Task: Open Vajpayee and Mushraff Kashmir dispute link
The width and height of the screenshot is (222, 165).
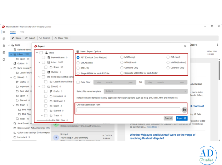Action: pyautogui.click(x=162, y=136)
